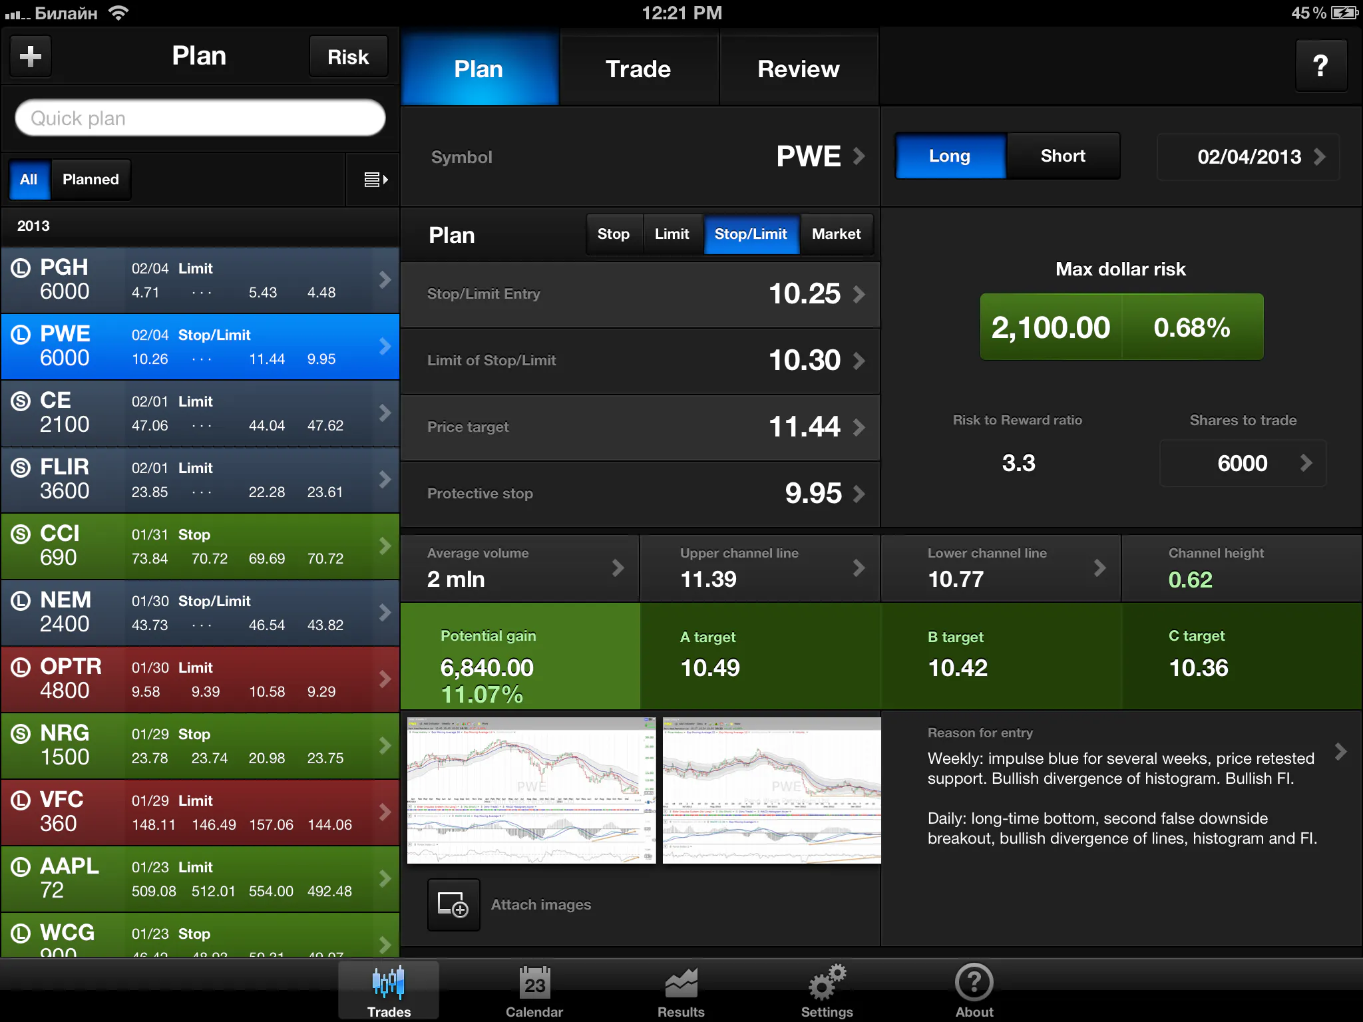Open Average volume 2 mln

click(520, 568)
